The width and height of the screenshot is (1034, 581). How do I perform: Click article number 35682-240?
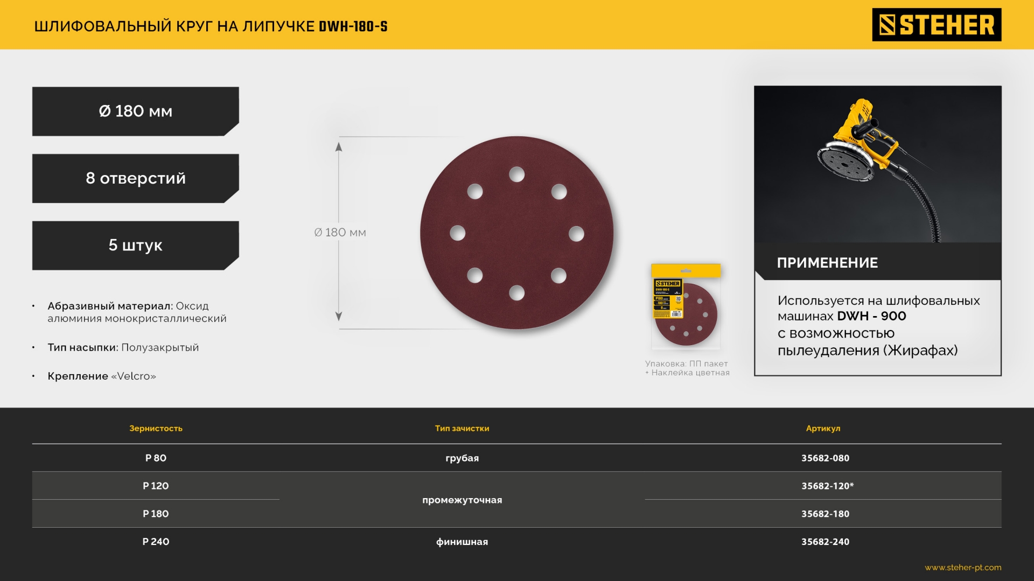[825, 542]
